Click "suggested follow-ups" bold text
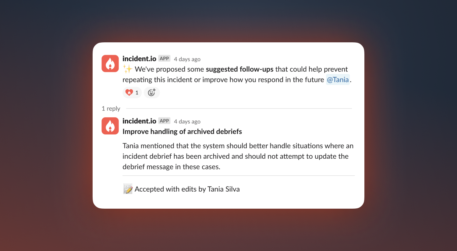Image resolution: width=457 pixels, height=251 pixels. click(239, 69)
